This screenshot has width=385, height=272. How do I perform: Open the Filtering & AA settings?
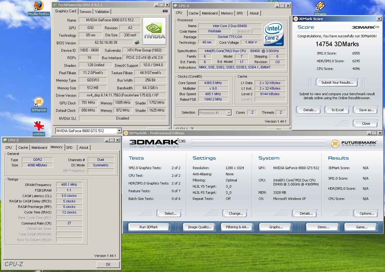(x=237, y=227)
